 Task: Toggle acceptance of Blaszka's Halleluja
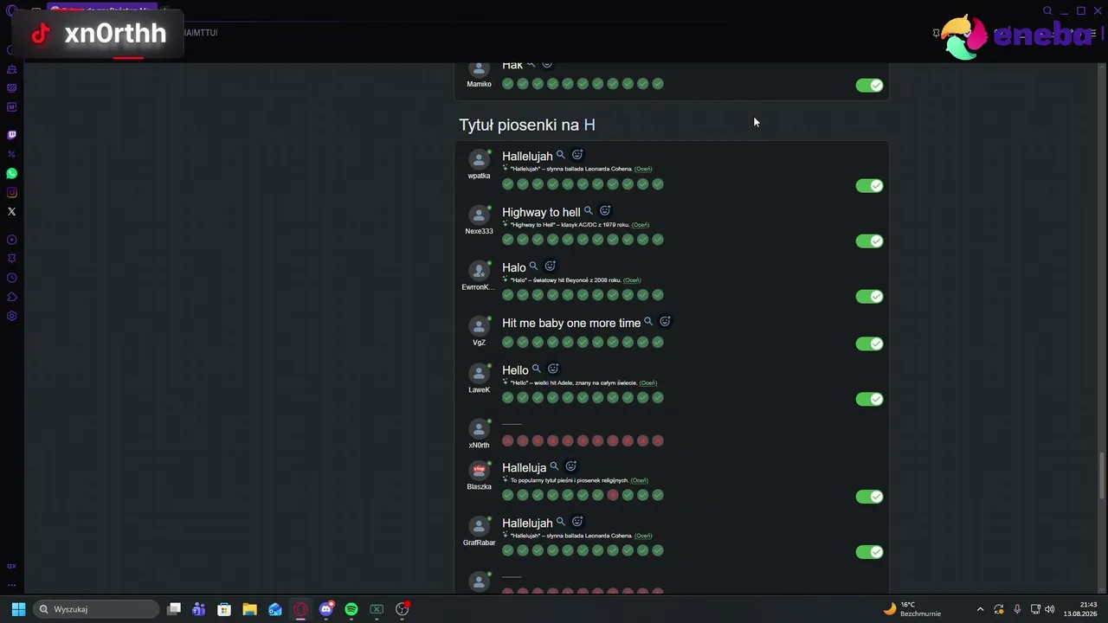pyautogui.click(x=870, y=497)
